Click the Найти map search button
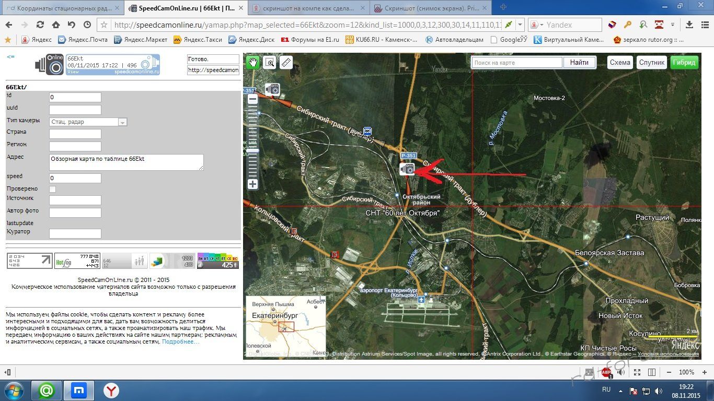Viewport: 714px width, 401px height. click(x=579, y=63)
